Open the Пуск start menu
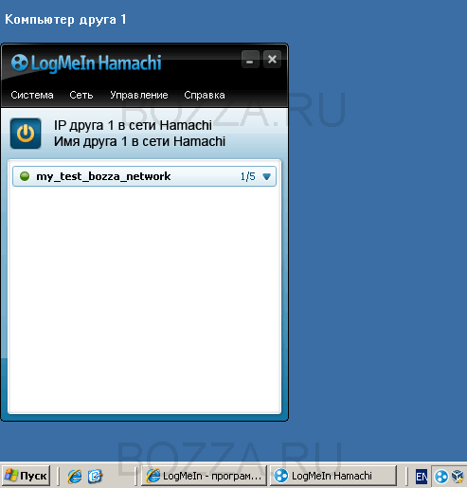 (x=27, y=476)
